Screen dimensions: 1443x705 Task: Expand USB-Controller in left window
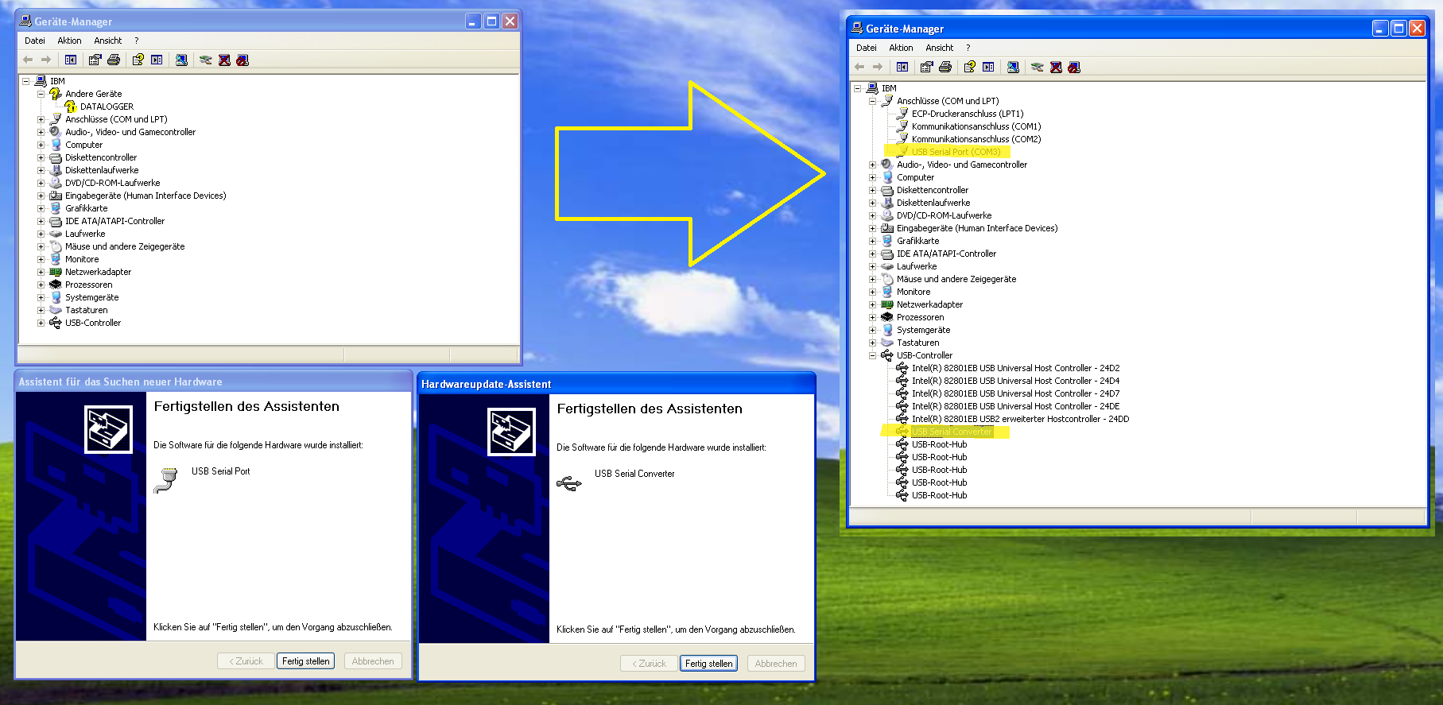pos(41,323)
